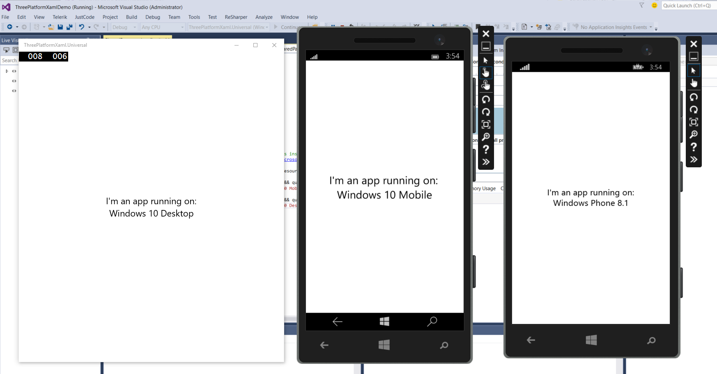Image resolution: width=717 pixels, height=374 pixels.
Task: Open help on the Windows Phone 8.1 emulator
Action: pos(694,147)
